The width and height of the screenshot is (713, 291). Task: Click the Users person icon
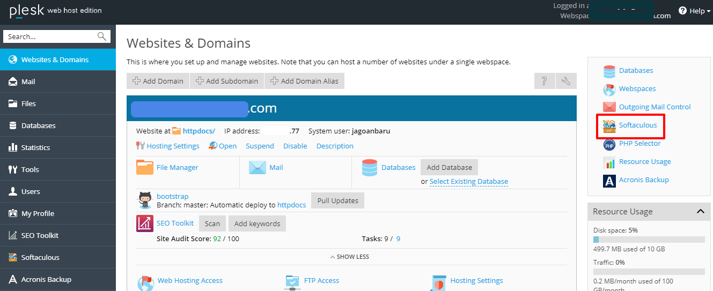(13, 191)
